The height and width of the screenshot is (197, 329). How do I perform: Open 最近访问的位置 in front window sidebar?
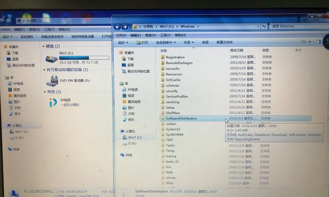point(139,71)
